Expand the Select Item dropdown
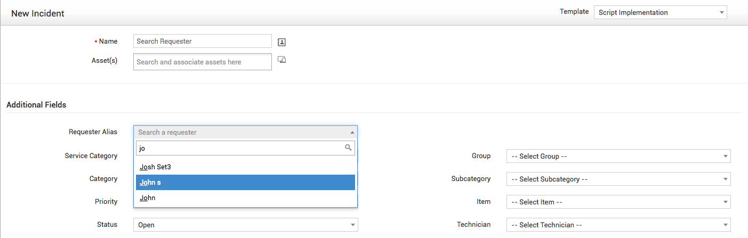The height and width of the screenshot is (238, 748). click(618, 202)
